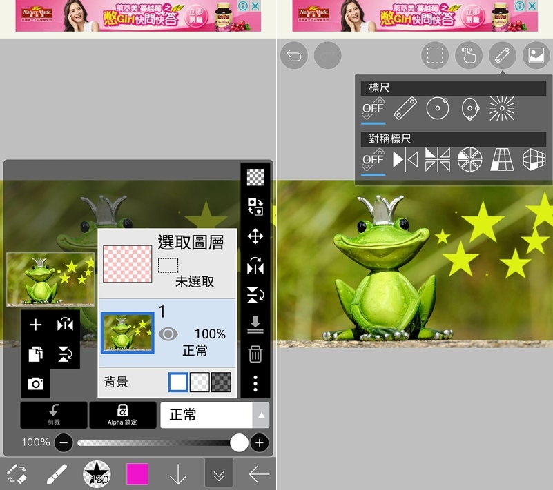
Task: Import photo with camera icon
Action: pos(35,384)
